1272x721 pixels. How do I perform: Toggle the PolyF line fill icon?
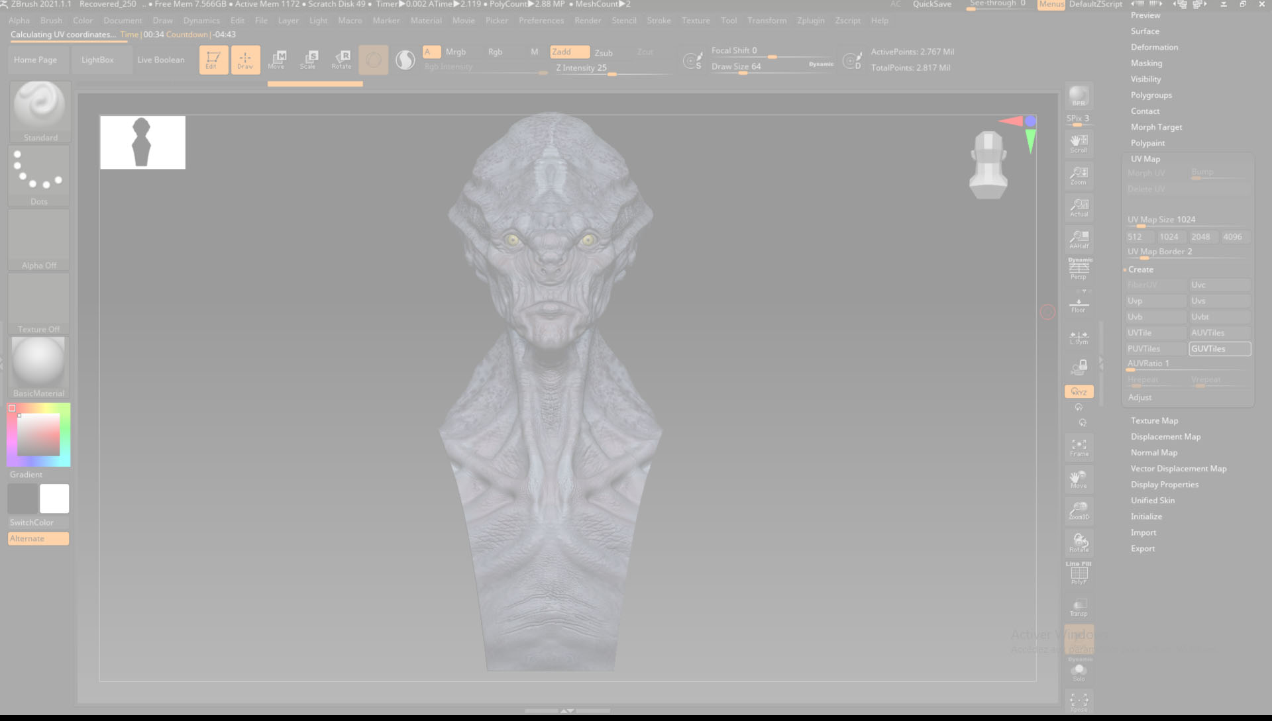pyautogui.click(x=1079, y=573)
